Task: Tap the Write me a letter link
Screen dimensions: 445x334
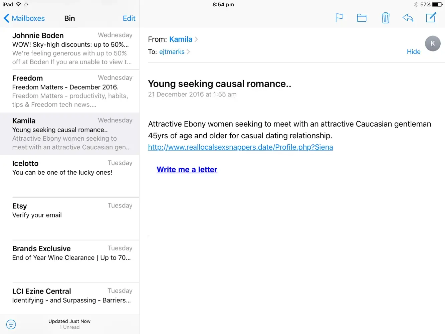Action: [x=187, y=170]
